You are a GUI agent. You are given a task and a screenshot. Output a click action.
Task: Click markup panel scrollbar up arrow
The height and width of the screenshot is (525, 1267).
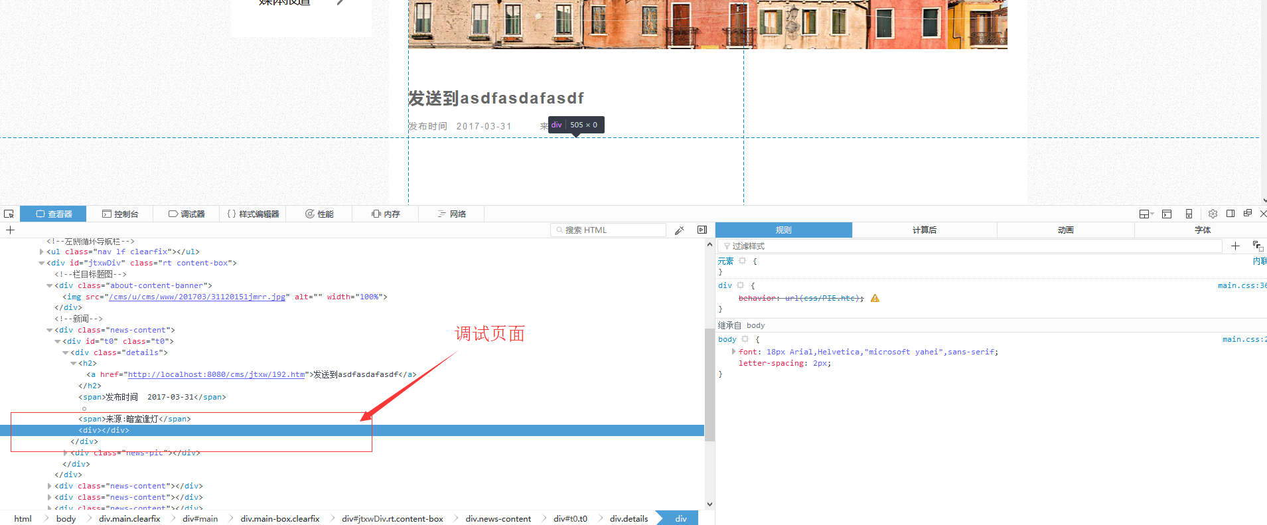pyautogui.click(x=709, y=244)
